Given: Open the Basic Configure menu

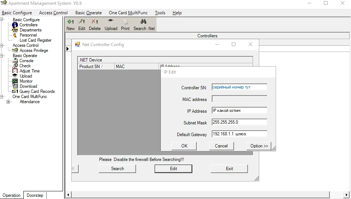Looking at the screenshot, I should (x=17, y=13).
